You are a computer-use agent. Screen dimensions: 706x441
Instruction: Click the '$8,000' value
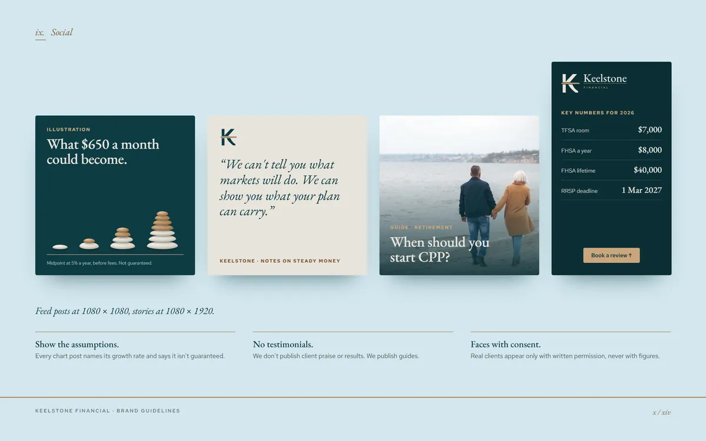pos(650,149)
